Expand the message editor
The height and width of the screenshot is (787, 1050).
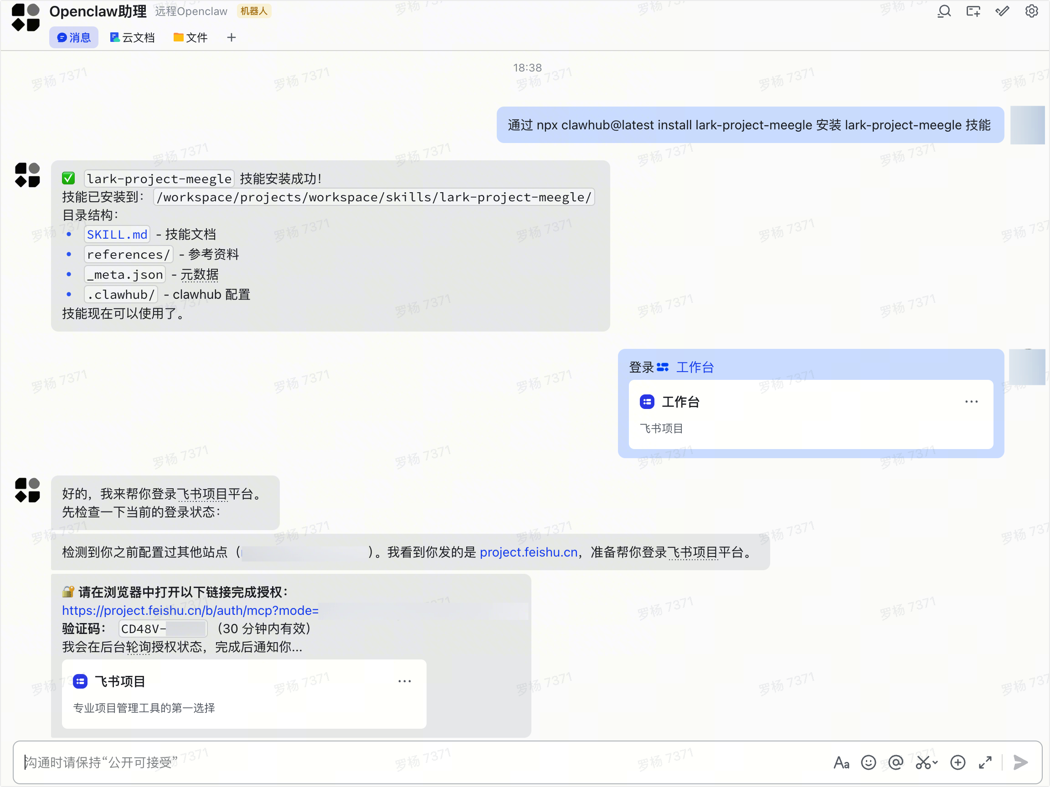click(x=985, y=762)
